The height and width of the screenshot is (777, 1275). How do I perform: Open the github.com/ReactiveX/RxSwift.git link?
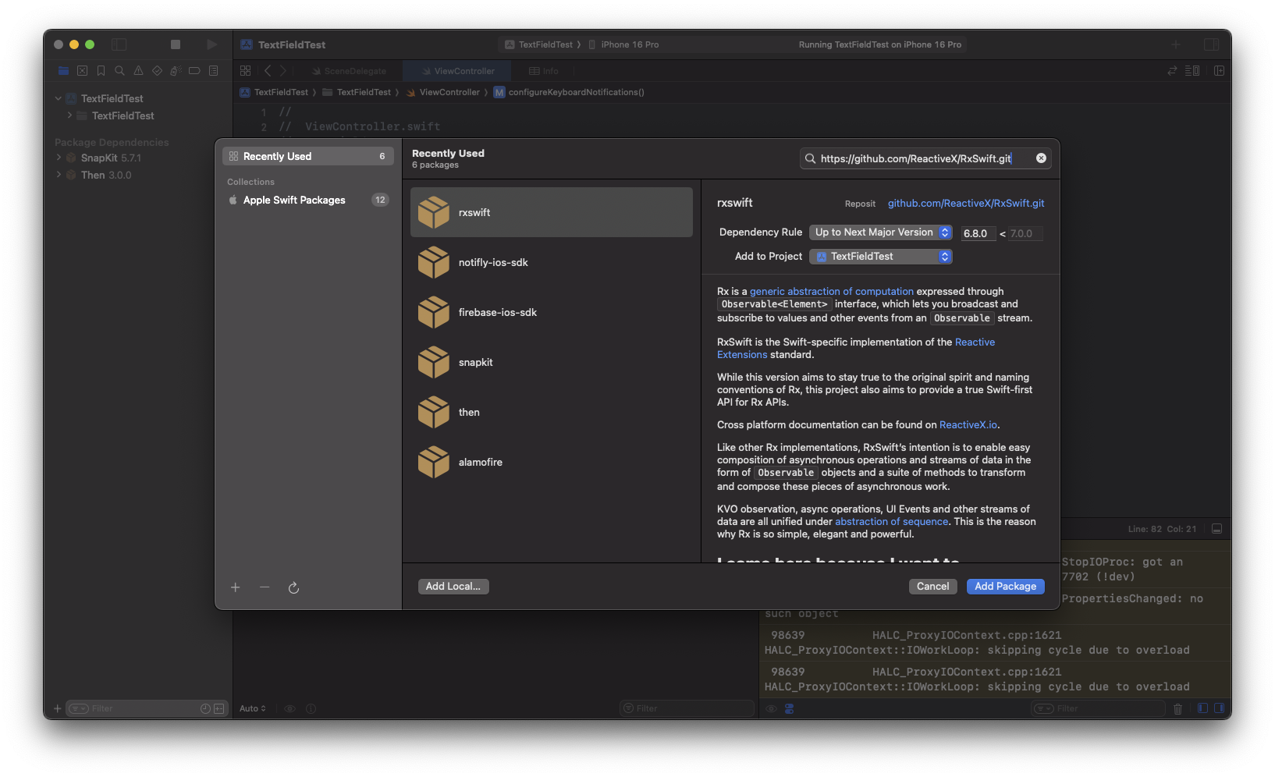pyautogui.click(x=966, y=203)
